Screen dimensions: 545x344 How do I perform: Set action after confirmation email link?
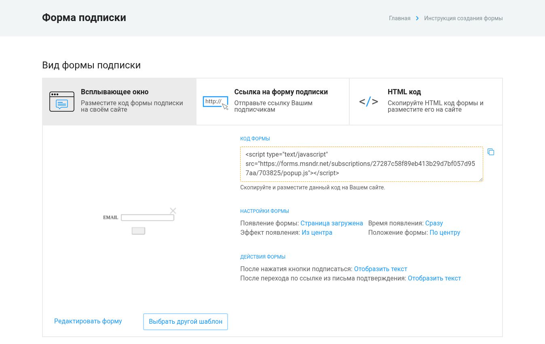tap(434, 278)
